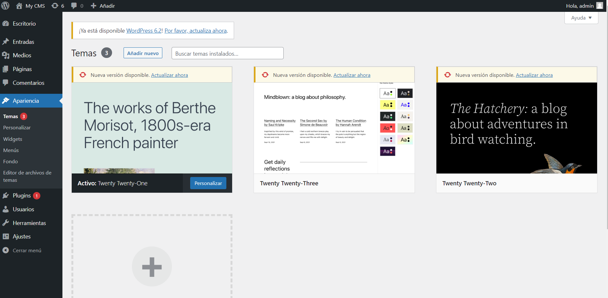Image resolution: width=608 pixels, height=298 pixels.
Task: Select Widgets under Apariencia
Action: pos(13,139)
